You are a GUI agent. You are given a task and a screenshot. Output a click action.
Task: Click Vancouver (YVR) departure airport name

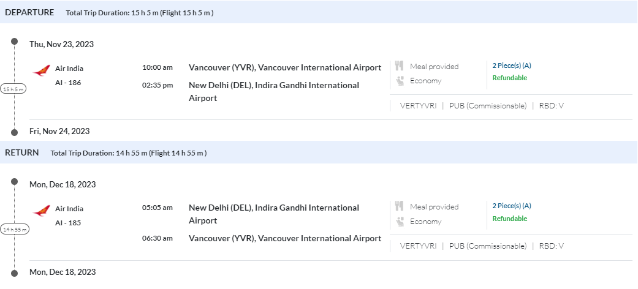click(x=284, y=67)
